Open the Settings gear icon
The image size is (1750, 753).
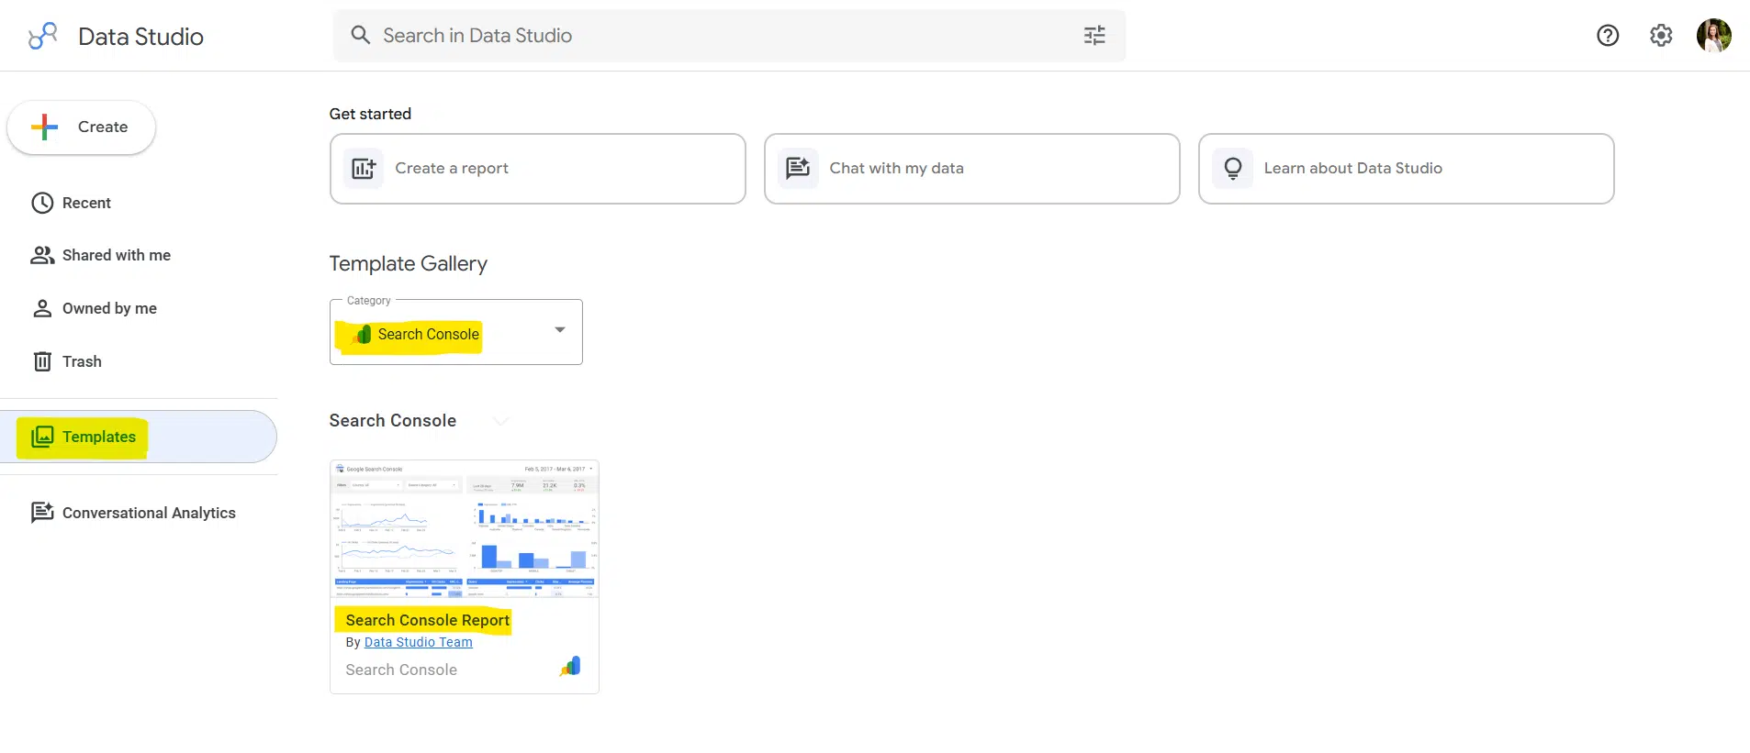(x=1661, y=36)
